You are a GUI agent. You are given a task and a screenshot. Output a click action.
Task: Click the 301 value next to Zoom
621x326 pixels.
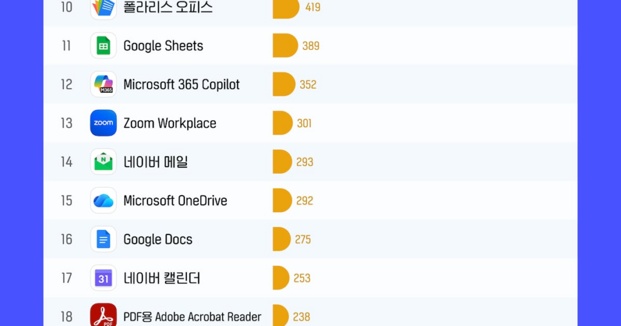[x=304, y=124]
